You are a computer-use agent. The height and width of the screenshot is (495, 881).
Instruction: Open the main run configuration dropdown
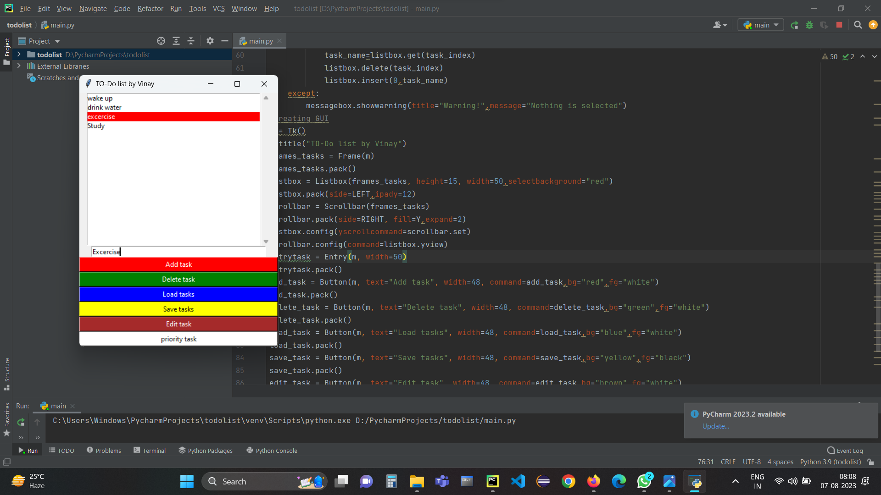[760, 25]
